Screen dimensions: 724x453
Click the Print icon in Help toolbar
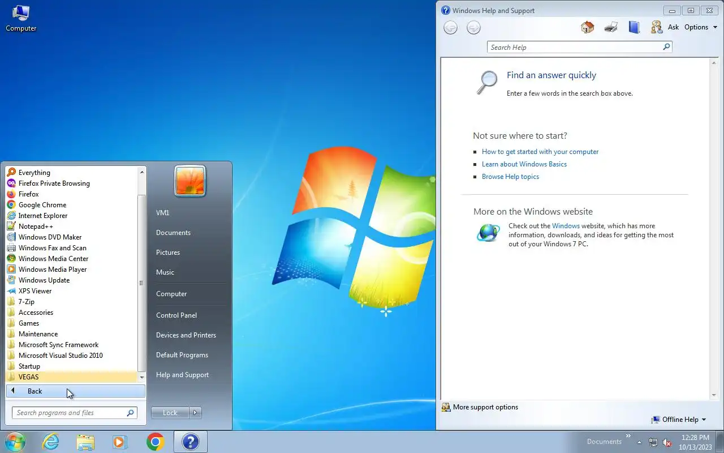point(611,27)
